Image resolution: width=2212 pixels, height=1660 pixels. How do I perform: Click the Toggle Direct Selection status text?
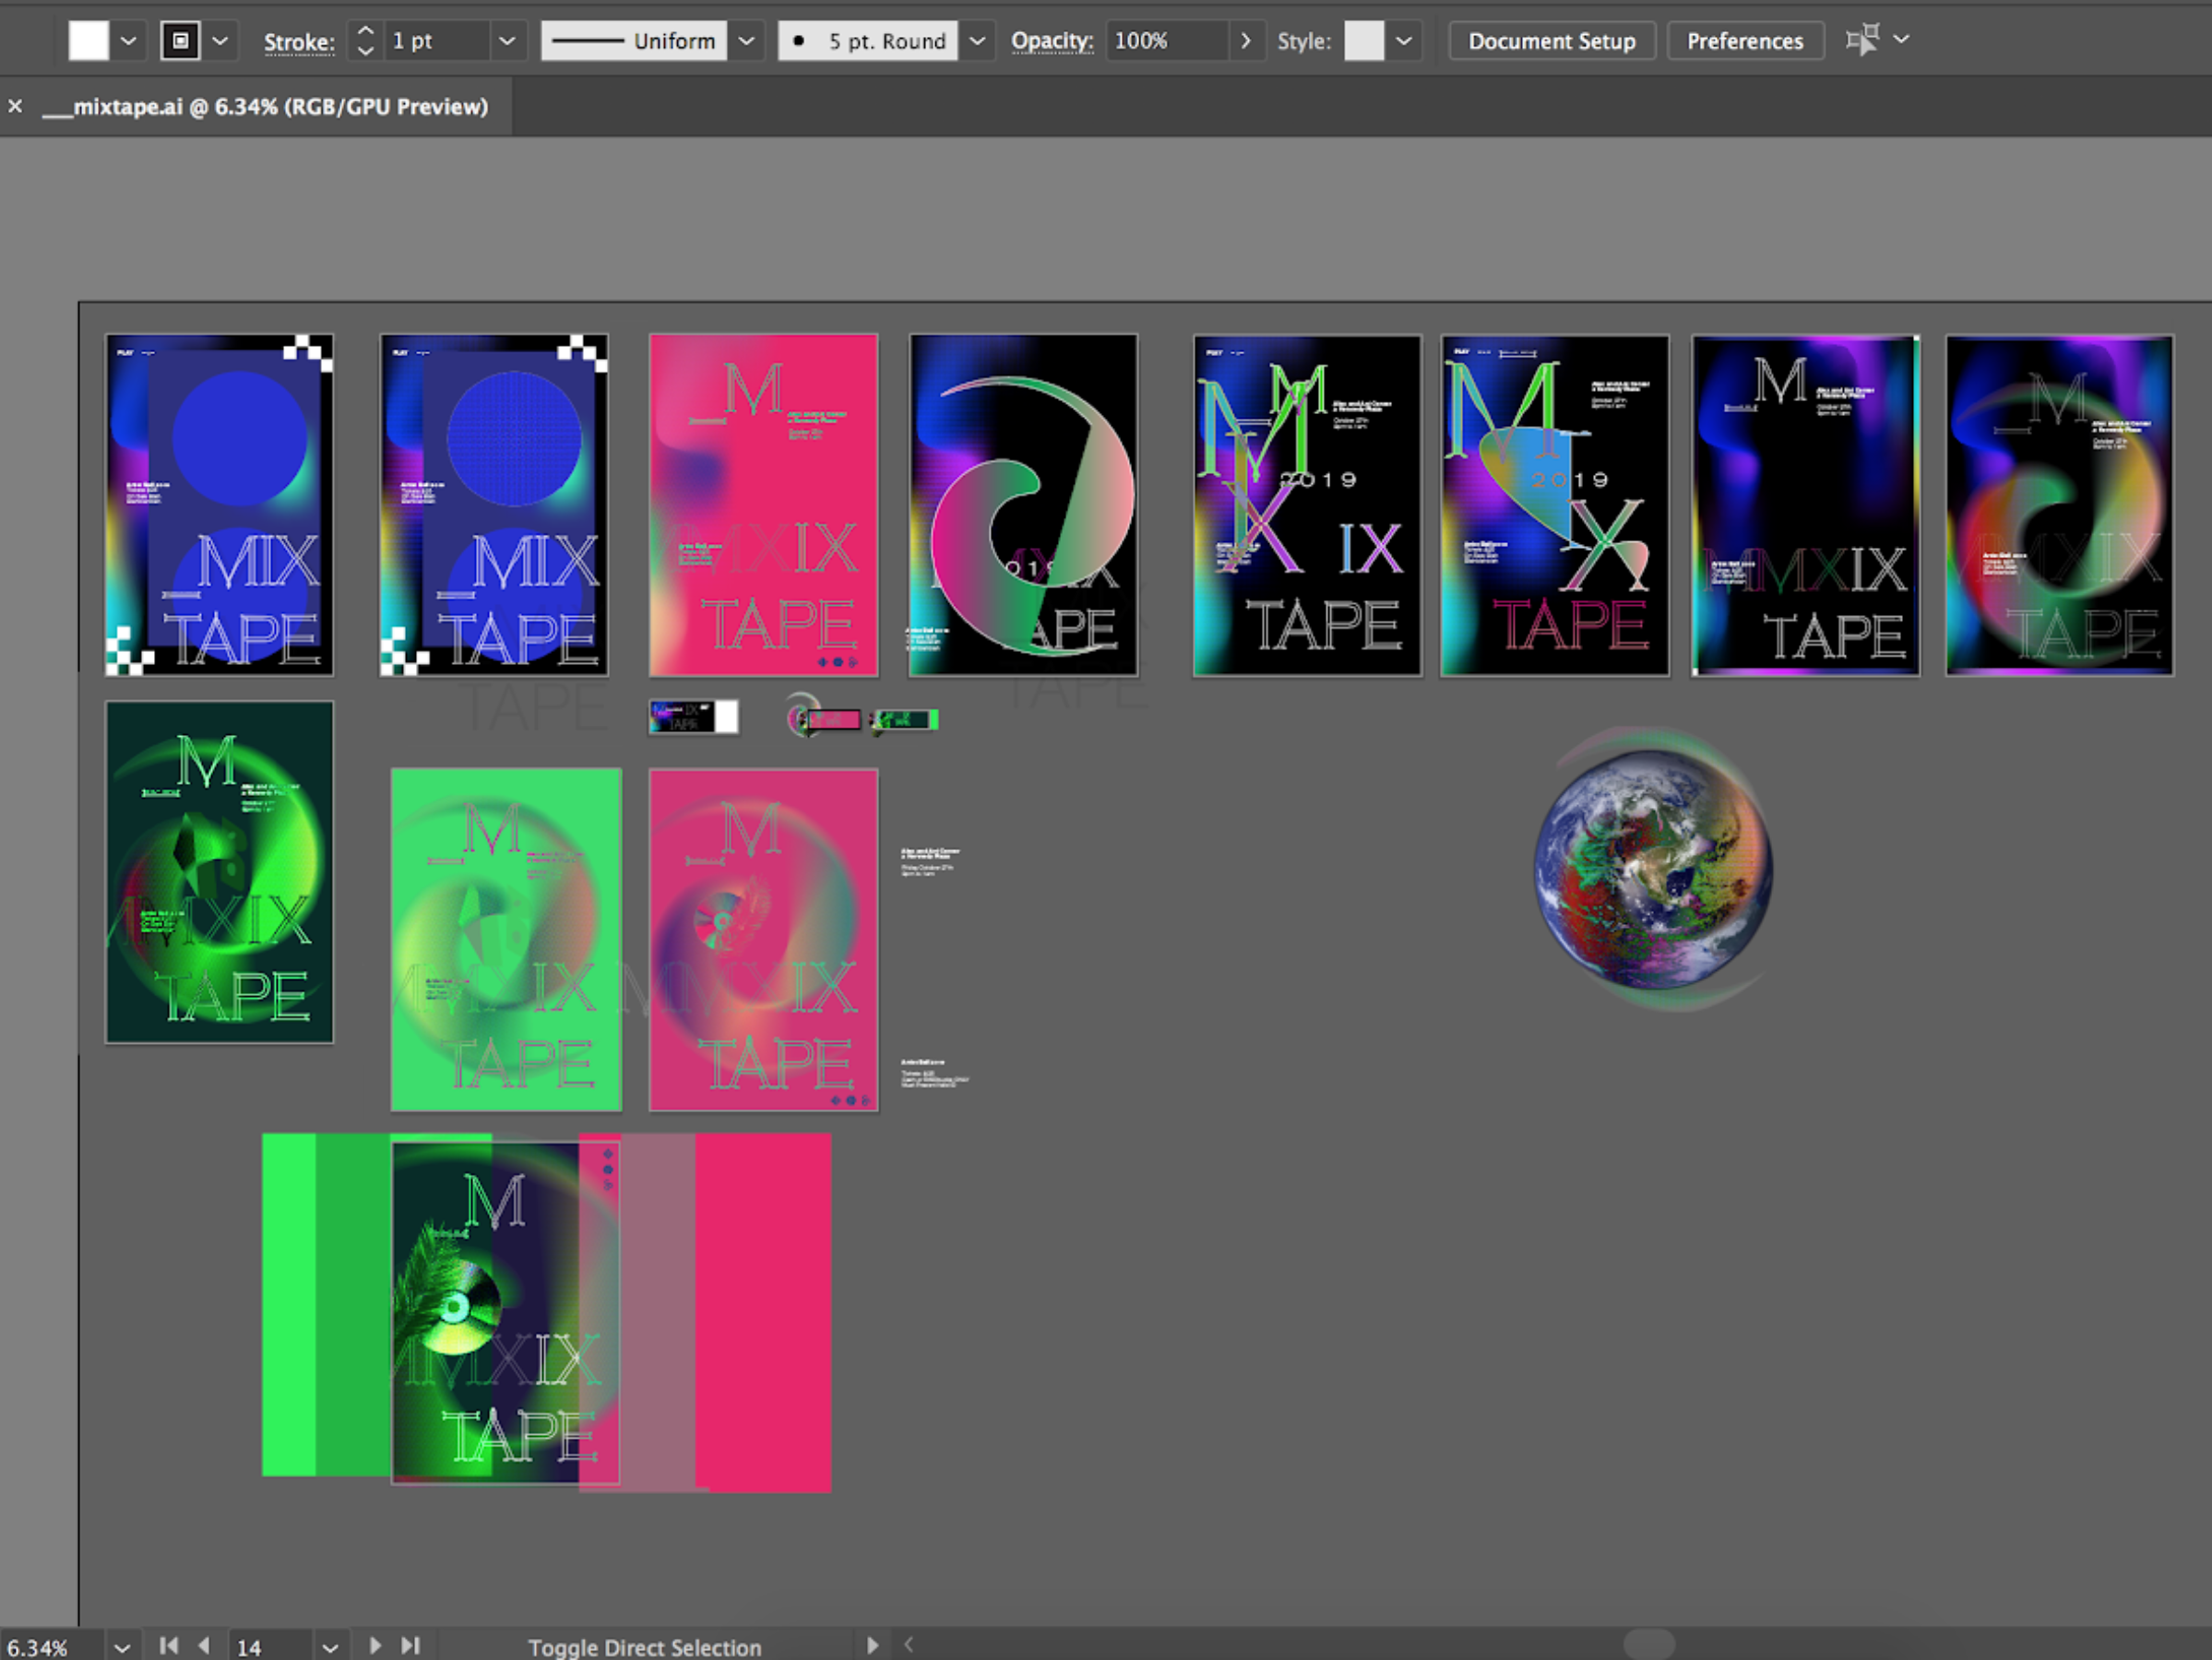click(x=644, y=1647)
